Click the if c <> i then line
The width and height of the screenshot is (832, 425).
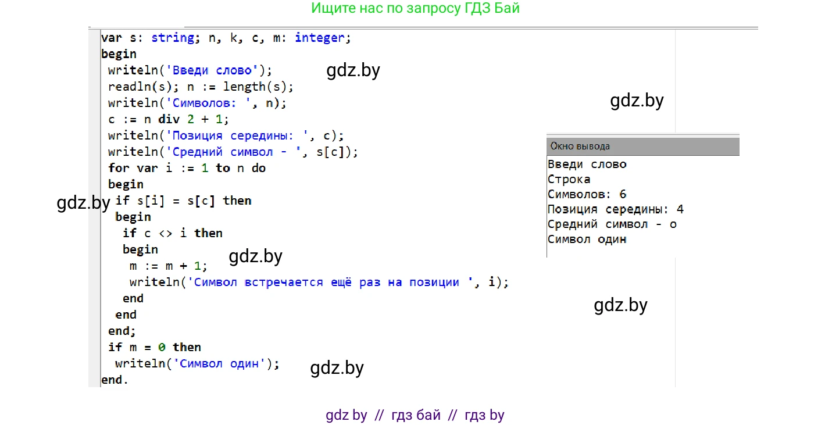tap(172, 233)
